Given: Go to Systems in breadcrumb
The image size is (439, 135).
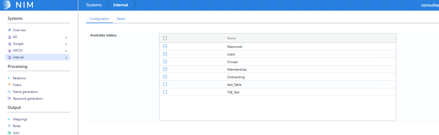Looking at the screenshot, I should pos(94,5).
